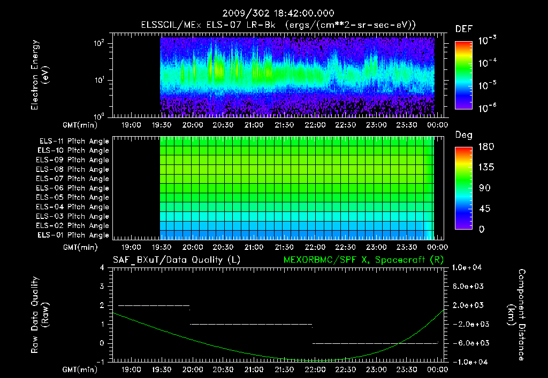Image resolution: width=548 pixels, height=378 pixels.
Task: Click the 10^2 energy axis tick label
Action: (99, 44)
